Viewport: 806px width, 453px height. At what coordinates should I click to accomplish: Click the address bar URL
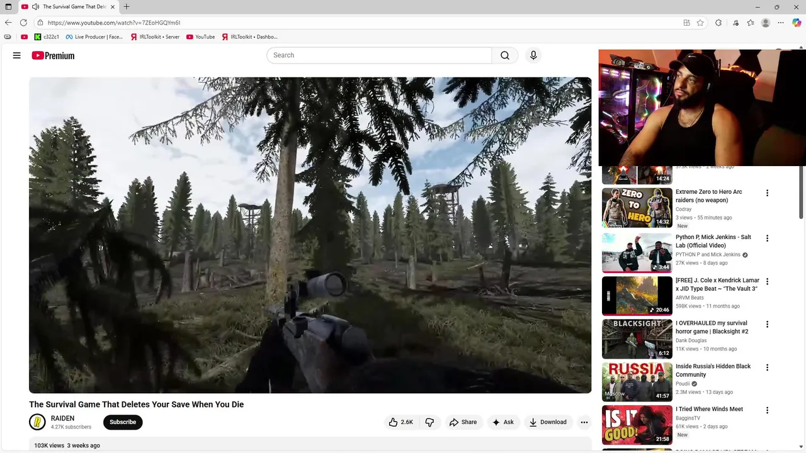click(114, 23)
